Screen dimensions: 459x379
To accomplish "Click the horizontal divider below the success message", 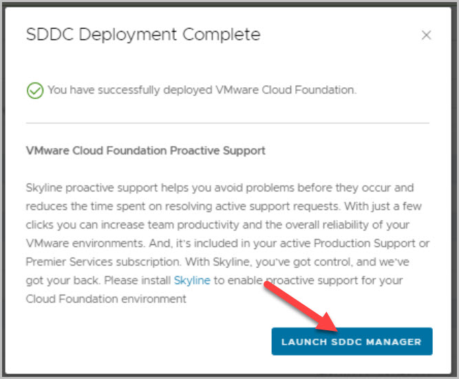I will coord(227,124).
